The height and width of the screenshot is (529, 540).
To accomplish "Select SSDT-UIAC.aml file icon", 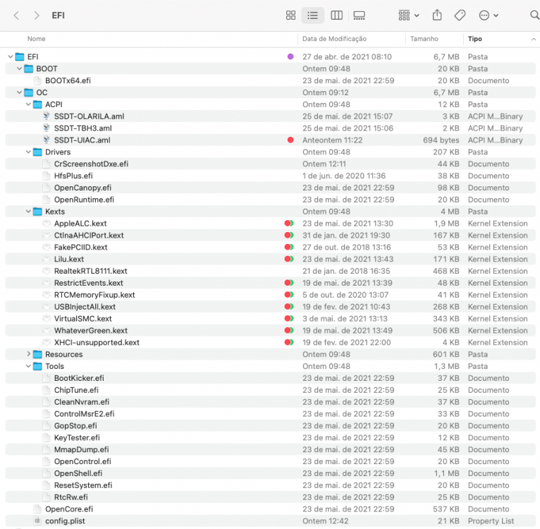I will (47, 140).
